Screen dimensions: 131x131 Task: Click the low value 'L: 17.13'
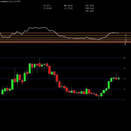(x=68, y=8)
